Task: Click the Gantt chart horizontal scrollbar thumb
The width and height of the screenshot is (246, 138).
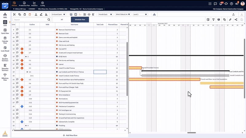Action: pos(192,133)
